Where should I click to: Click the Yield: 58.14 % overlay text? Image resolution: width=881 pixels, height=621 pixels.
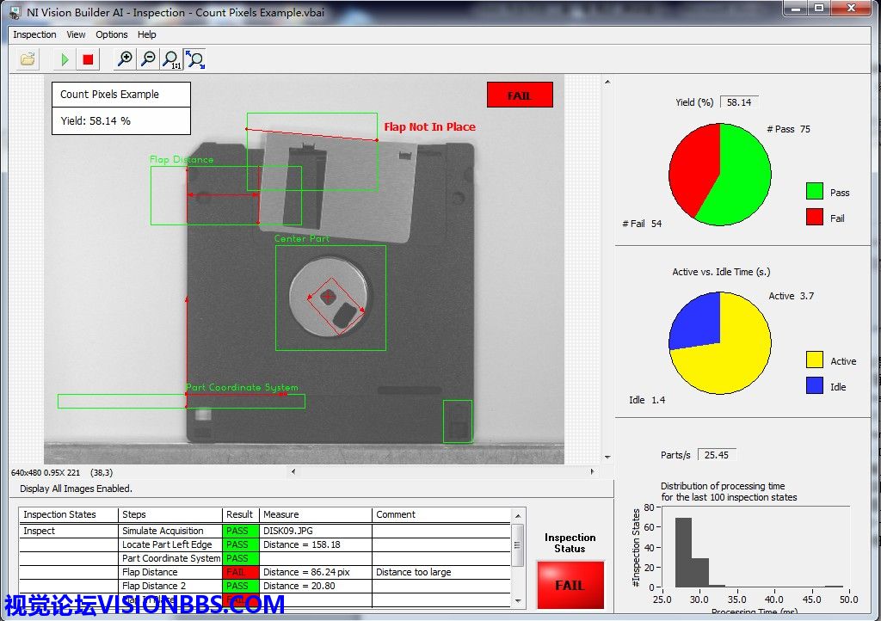click(95, 120)
